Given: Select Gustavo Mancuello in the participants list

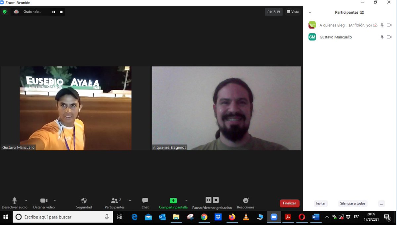Looking at the screenshot, I should point(350,37).
